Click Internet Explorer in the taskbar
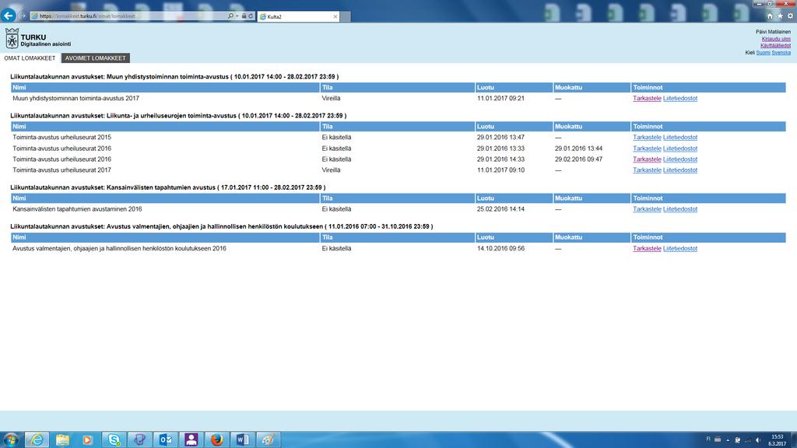Screen dimensions: 797x448 (37, 440)
